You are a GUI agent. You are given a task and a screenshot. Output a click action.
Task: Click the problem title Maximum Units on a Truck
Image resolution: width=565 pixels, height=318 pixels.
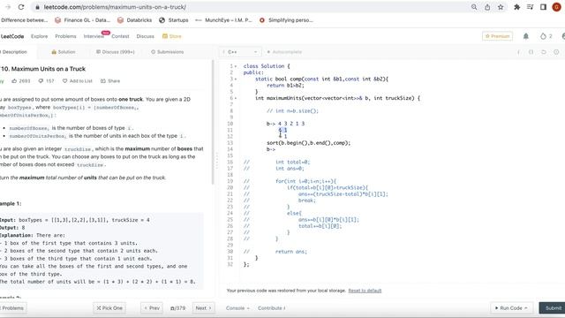tap(43, 69)
